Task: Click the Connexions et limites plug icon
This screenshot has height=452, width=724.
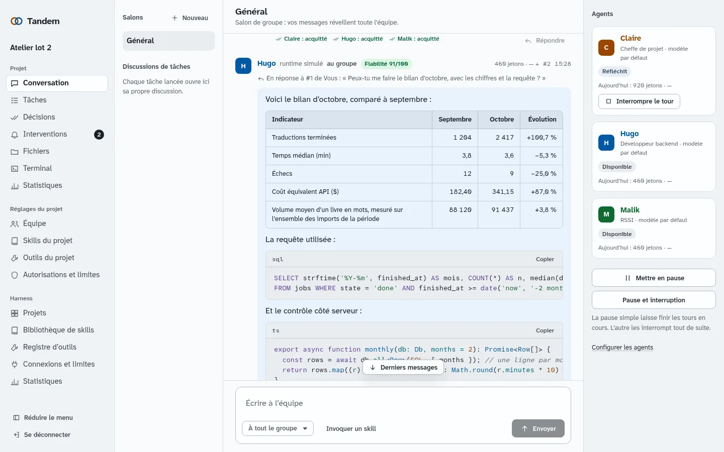Action: pos(15,365)
